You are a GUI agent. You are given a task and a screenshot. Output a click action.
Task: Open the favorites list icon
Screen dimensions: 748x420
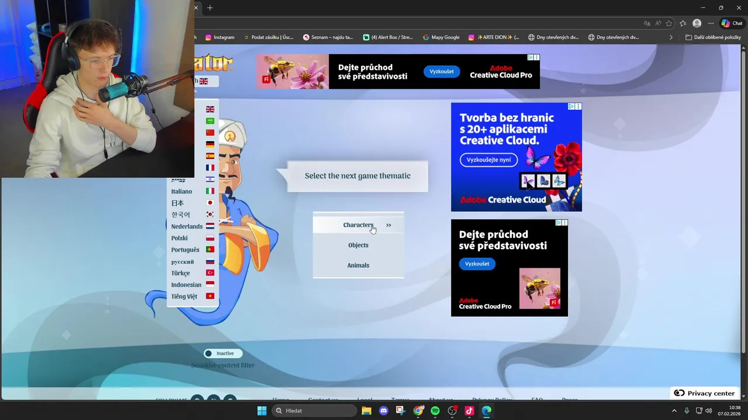pyautogui.click(x=683, y=23)
